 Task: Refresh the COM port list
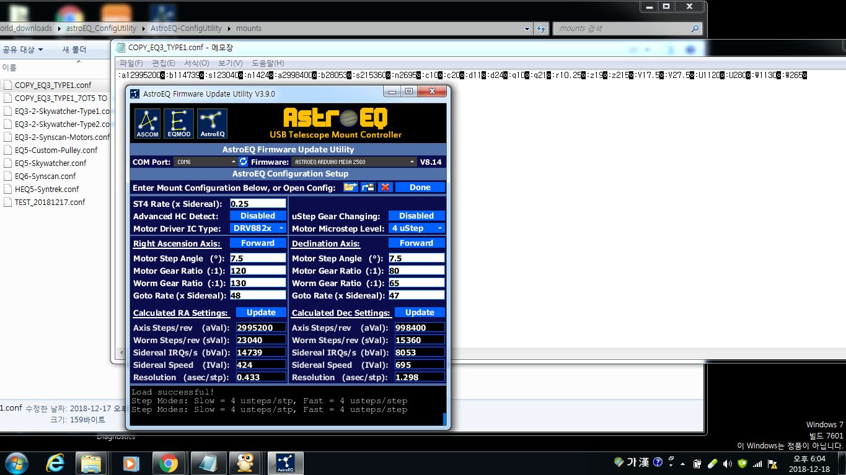(243, 162)
